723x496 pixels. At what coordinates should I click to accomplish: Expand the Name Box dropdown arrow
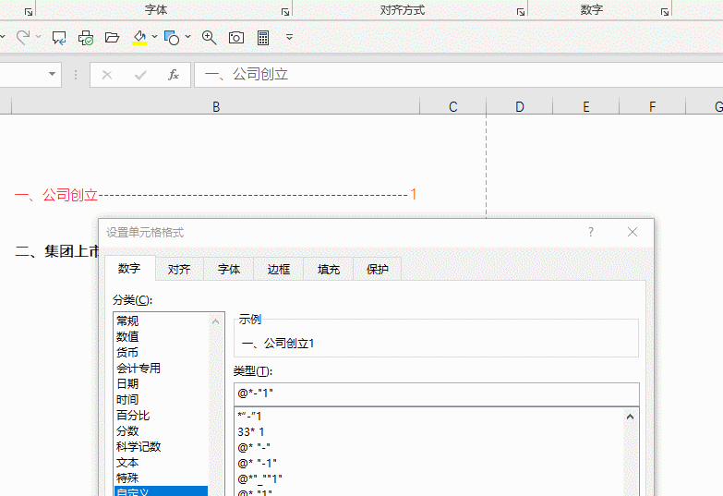[52, 74]
